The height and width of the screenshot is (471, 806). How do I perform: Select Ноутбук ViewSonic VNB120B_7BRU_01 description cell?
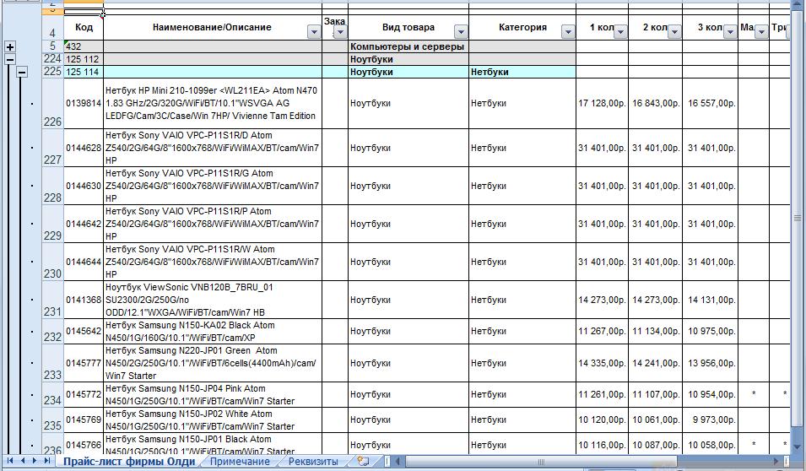pyautogui.click(x=213, y=300)
